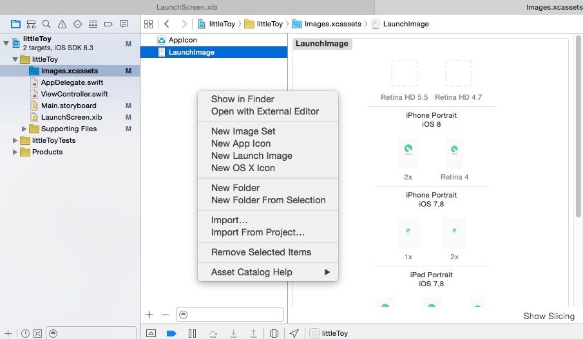Collapse the littleToy group folder triangle

coord(15,59)
